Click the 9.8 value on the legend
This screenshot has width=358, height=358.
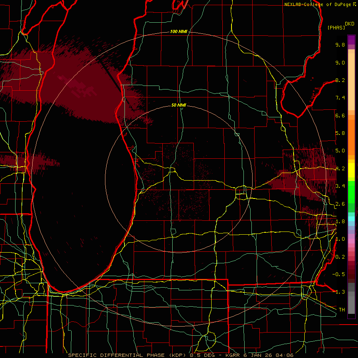[x=340, y=45]
